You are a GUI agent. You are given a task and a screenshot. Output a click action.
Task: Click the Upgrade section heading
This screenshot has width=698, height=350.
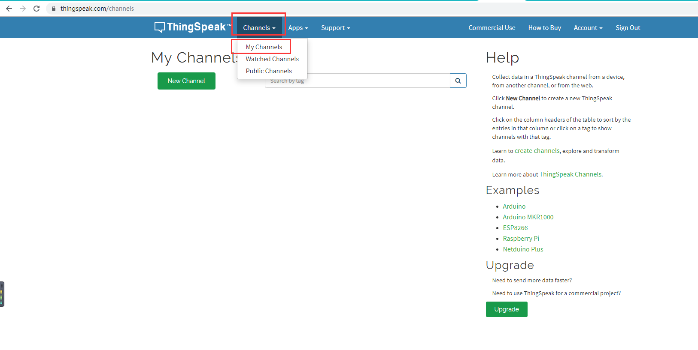point(510,265)
